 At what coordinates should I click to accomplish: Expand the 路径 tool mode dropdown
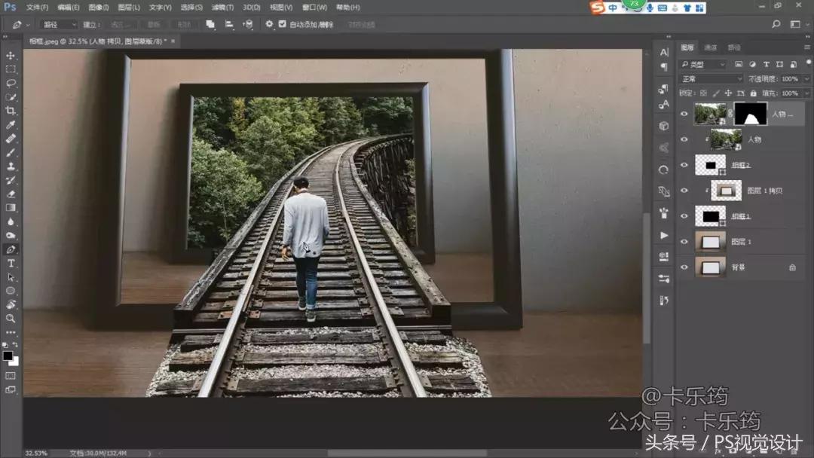[59, 24]
